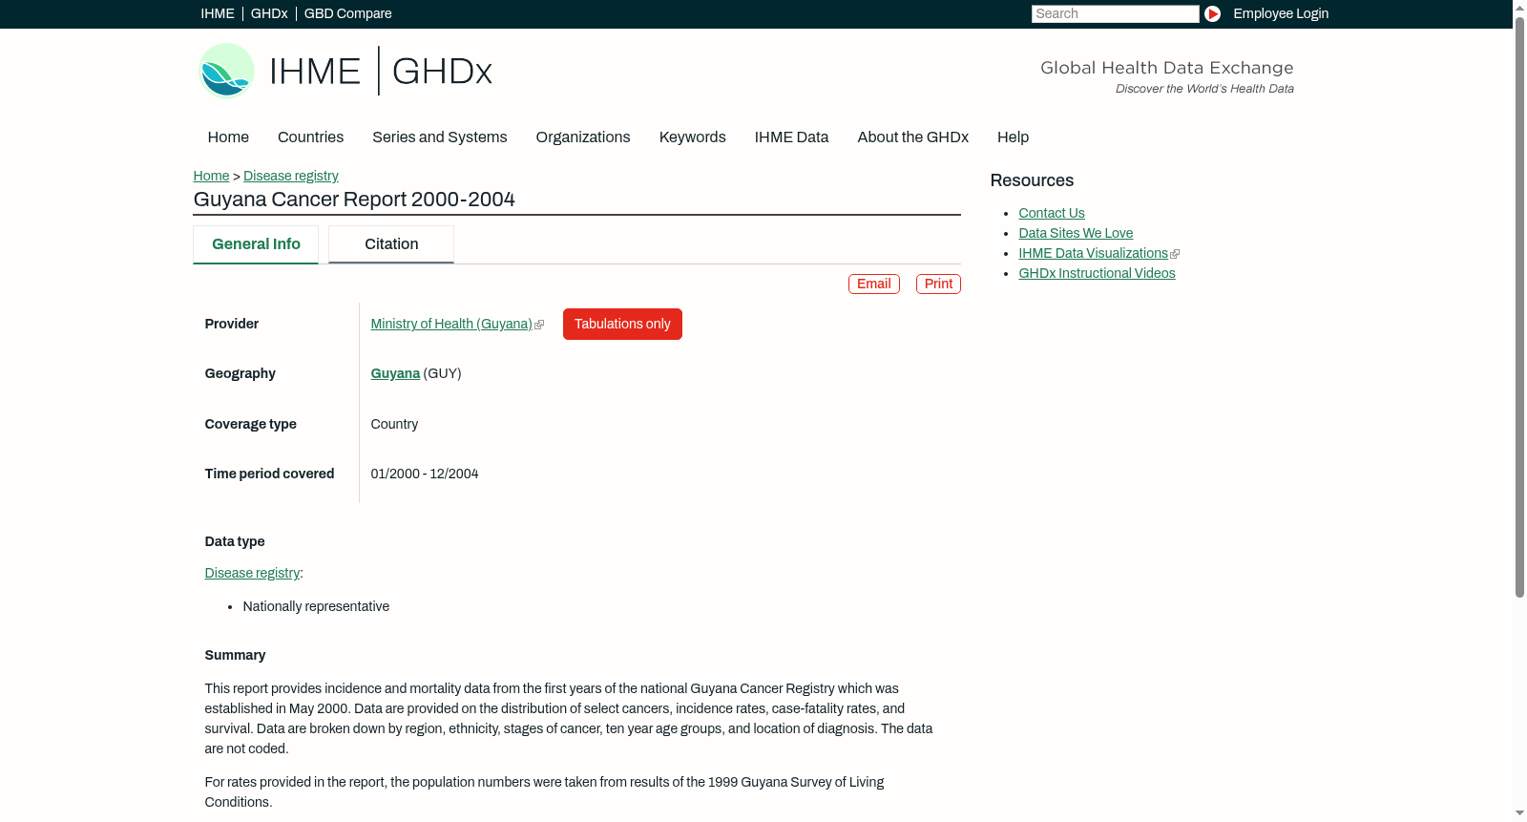Open the Organizations menu item
The image size is (1527, 822).
click(x=583, y=137)
